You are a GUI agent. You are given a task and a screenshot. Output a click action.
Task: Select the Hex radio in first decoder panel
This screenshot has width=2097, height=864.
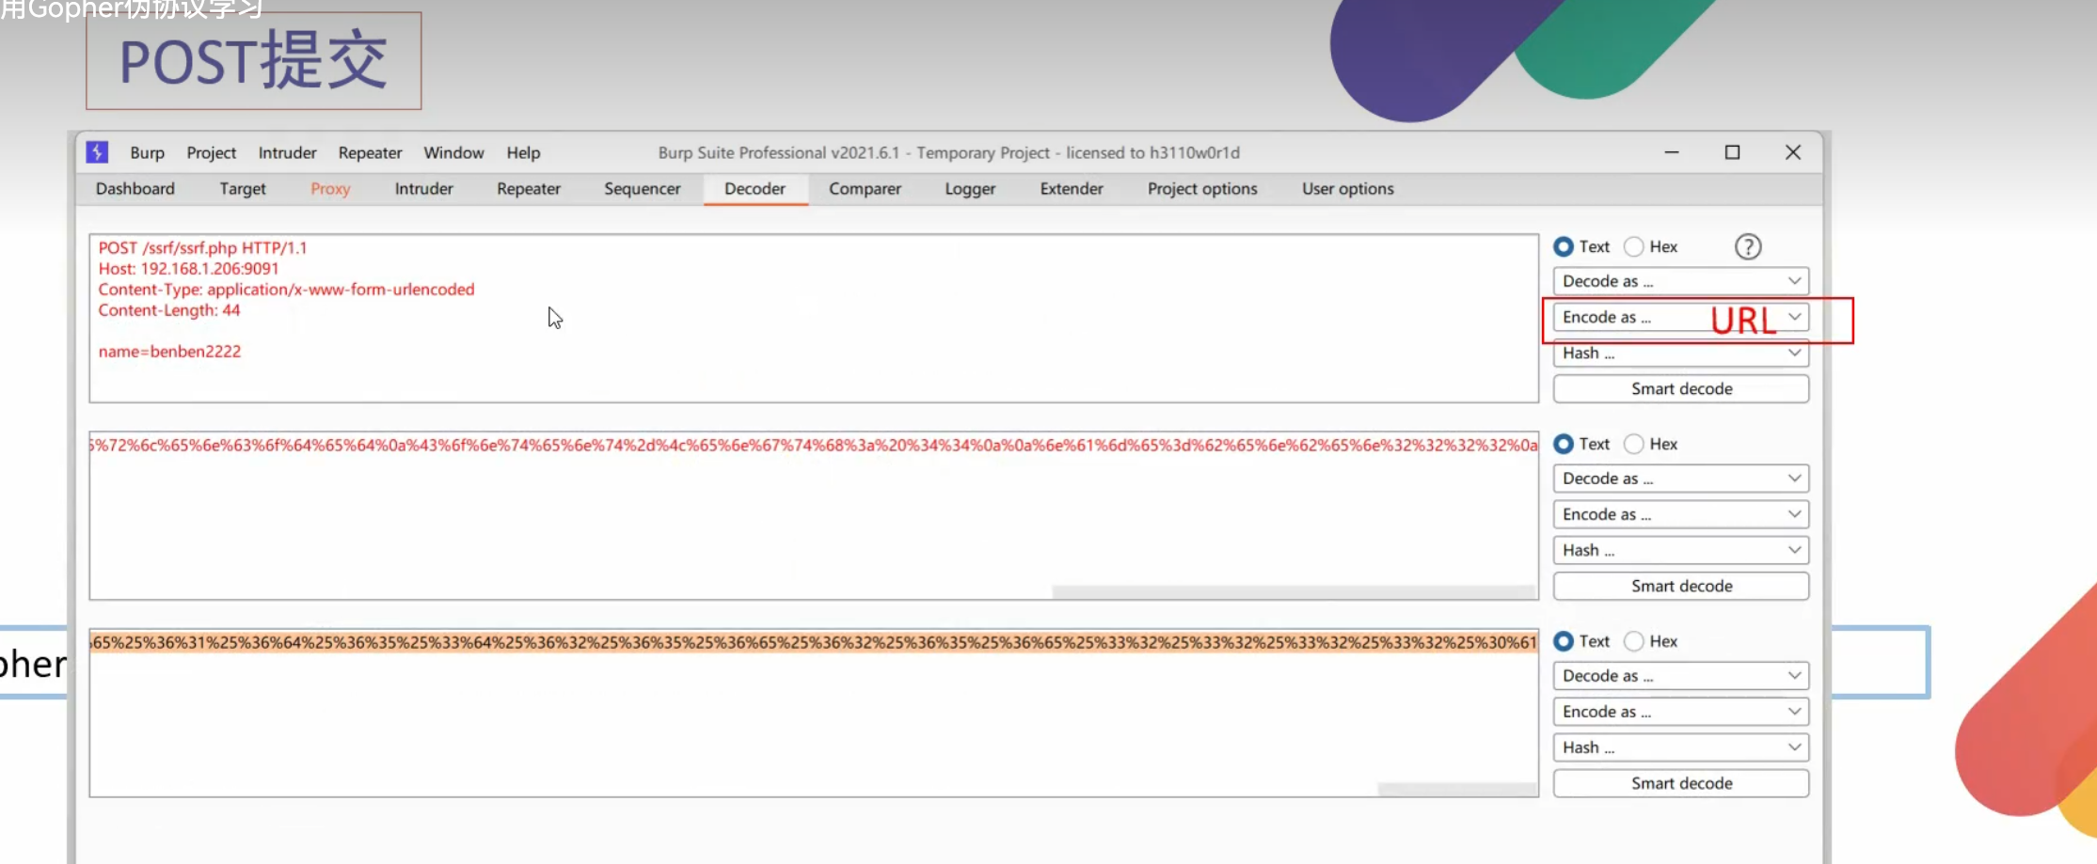(1634, 247)
